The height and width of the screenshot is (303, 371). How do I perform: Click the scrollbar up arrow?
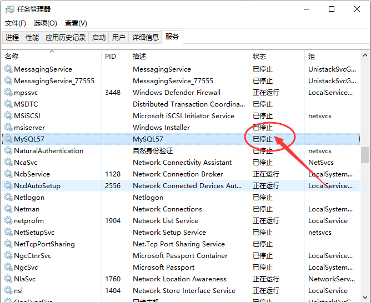coord(365,55)
